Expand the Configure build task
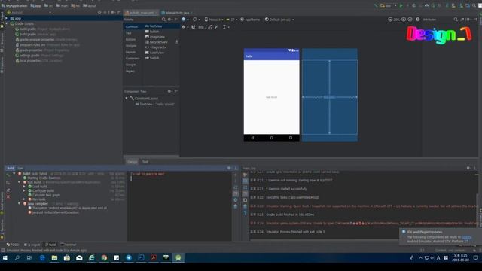The image size is (482, 271). tap(24, 190)
